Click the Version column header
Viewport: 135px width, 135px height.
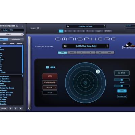pyautogui.click(x=20, y=44)
